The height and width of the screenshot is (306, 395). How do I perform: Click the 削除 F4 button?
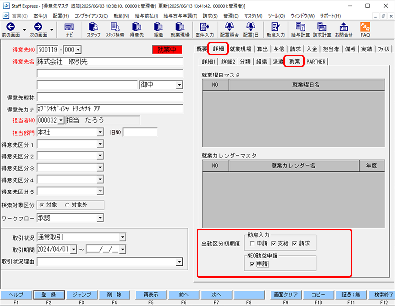pos(115,295)
